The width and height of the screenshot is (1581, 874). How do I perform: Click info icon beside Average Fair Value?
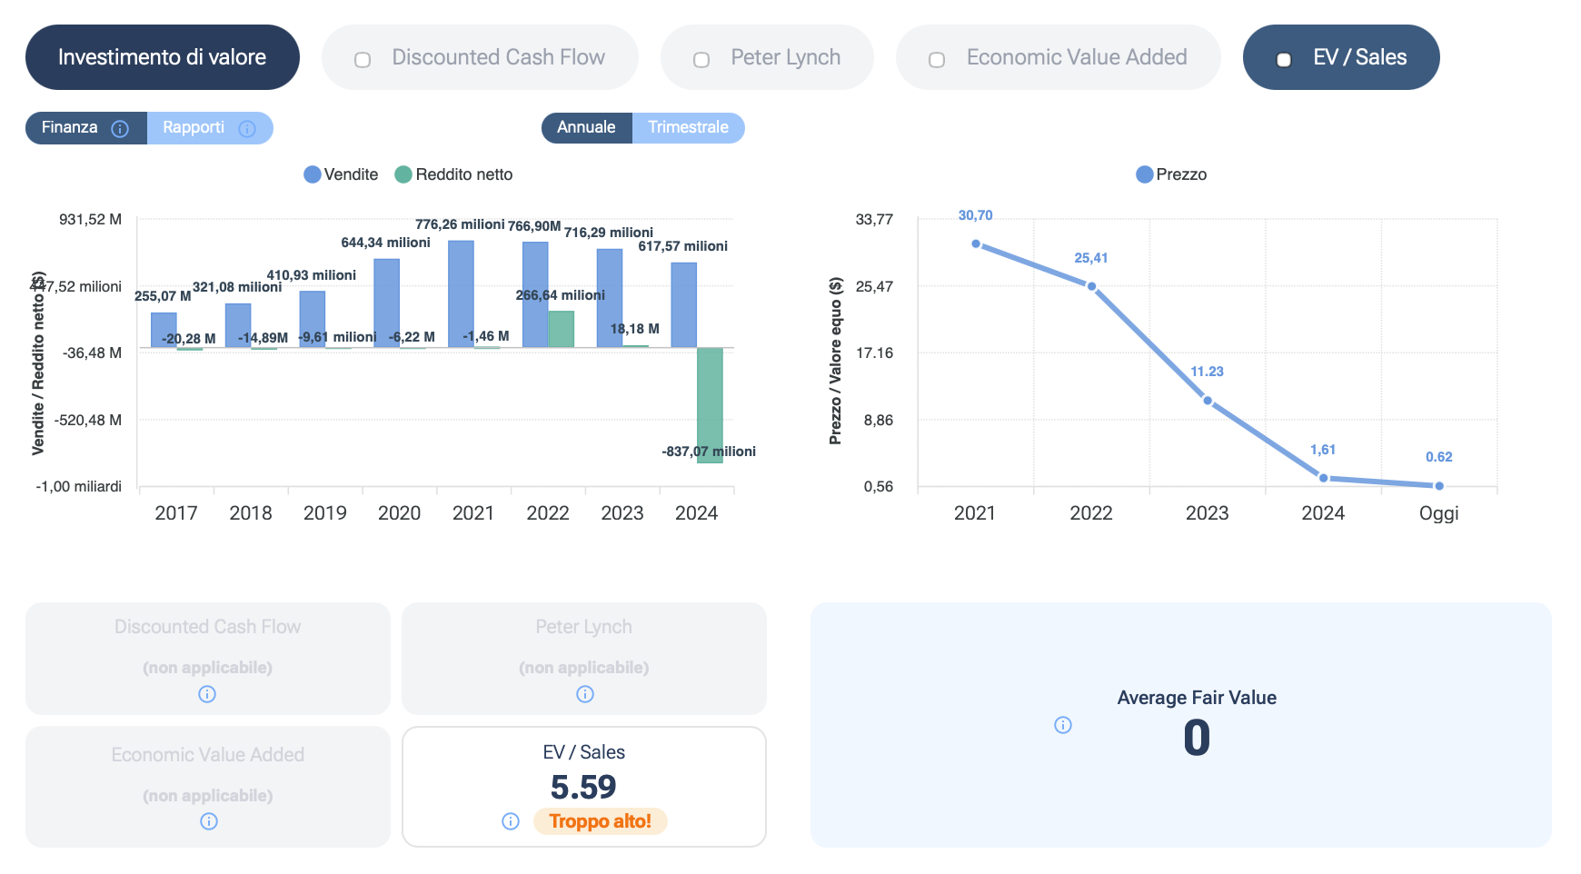pyautogui.click(x=1062, y=725)
